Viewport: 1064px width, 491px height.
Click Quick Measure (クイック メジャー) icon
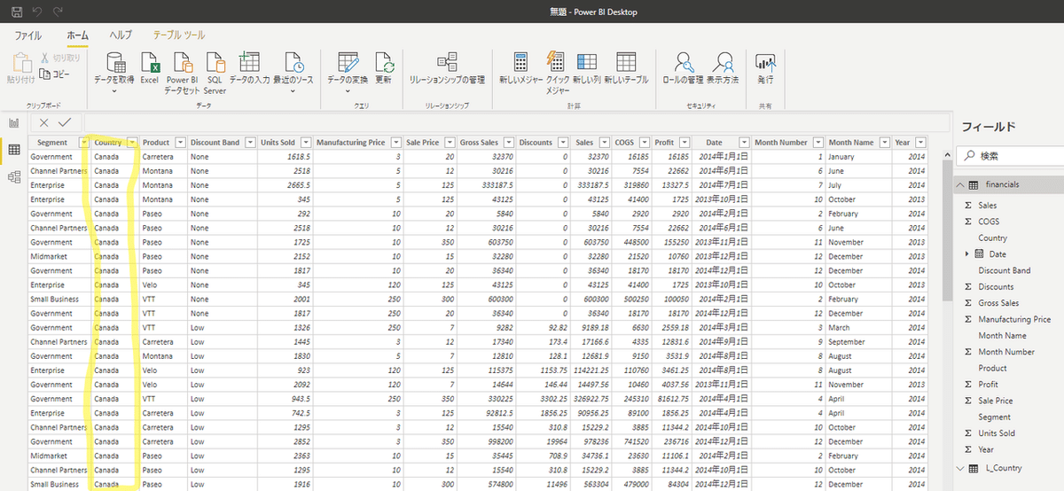click(x=556, y=62)
